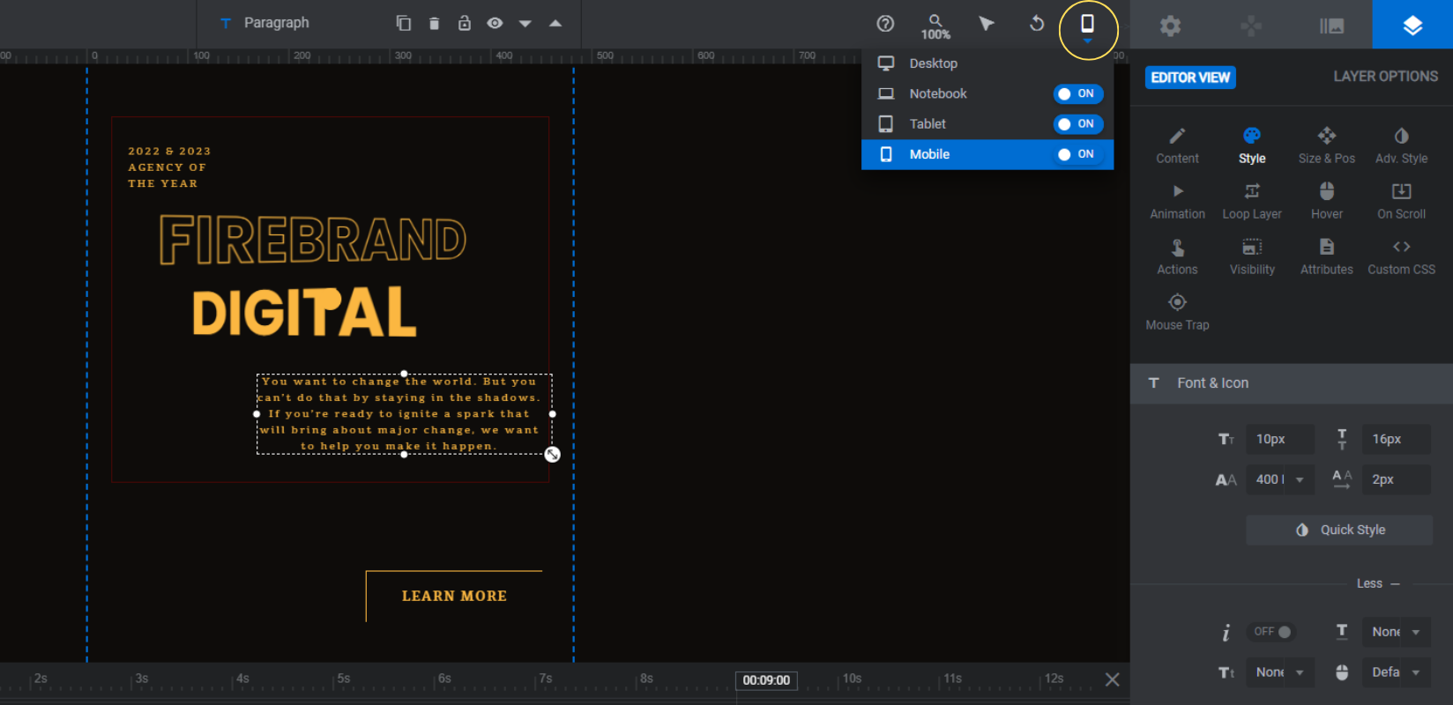The height and width of the screenshot is (705, 1453).
Task: Open Loop Layer options
Action: click(x=1252, y=202)
